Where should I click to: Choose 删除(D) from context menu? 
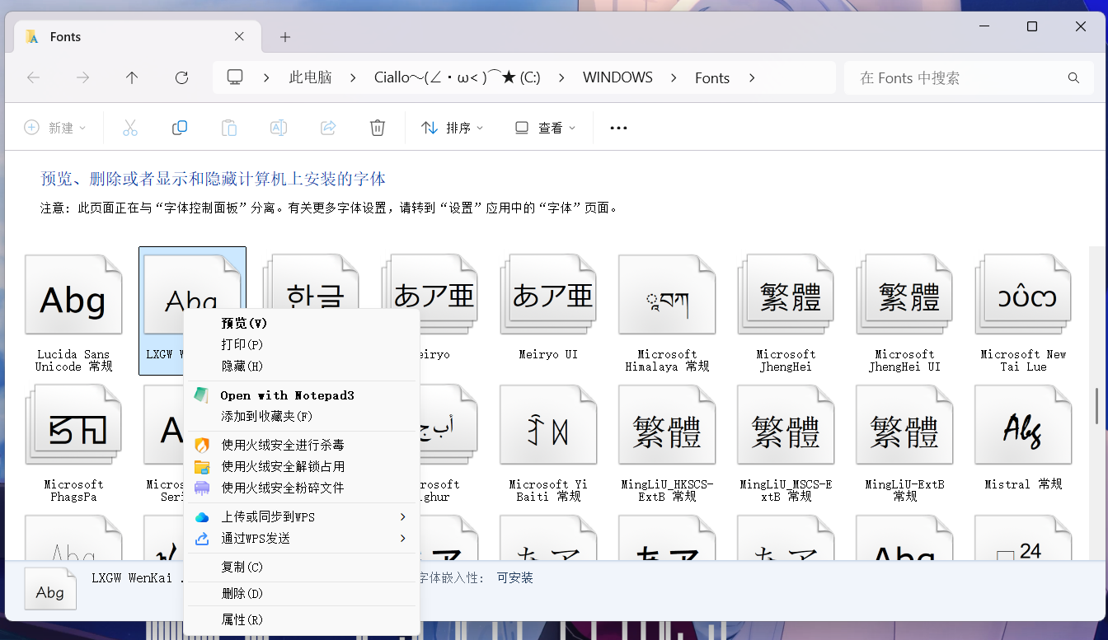pyautogui.click(x=302, y=593)
